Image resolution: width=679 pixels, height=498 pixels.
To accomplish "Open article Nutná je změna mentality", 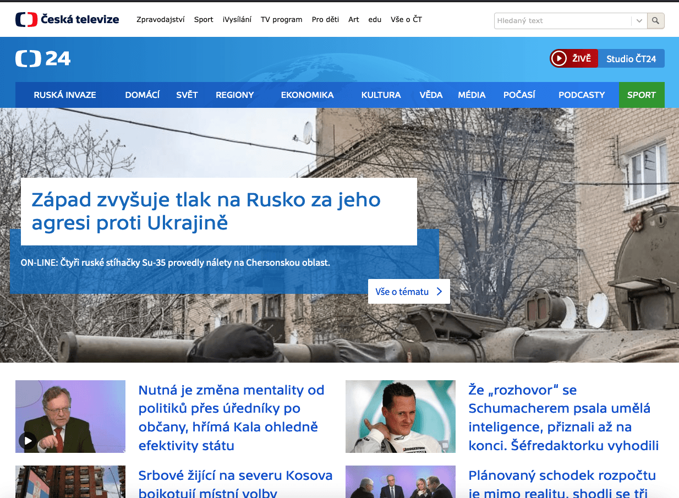I will point(232,418).
